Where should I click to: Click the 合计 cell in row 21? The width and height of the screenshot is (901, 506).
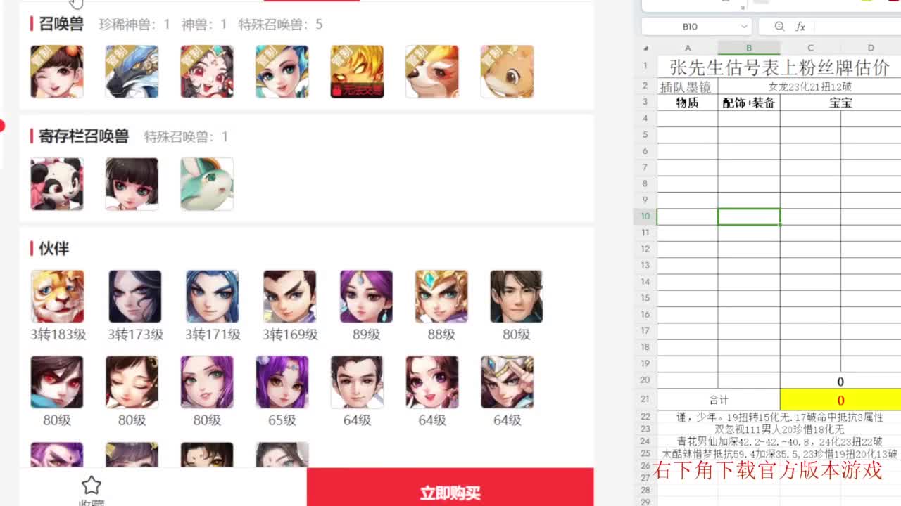[719, 400]
